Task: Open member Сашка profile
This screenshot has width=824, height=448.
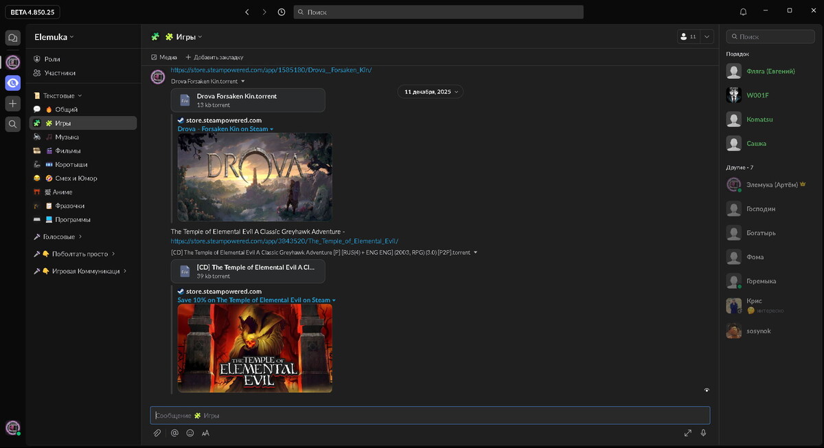Action: tap(769, 143)
